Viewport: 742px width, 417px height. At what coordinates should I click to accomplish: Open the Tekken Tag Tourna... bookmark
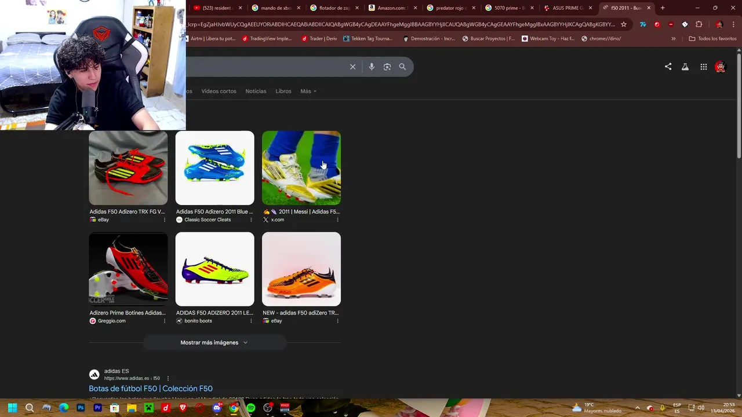coord(368,39)
